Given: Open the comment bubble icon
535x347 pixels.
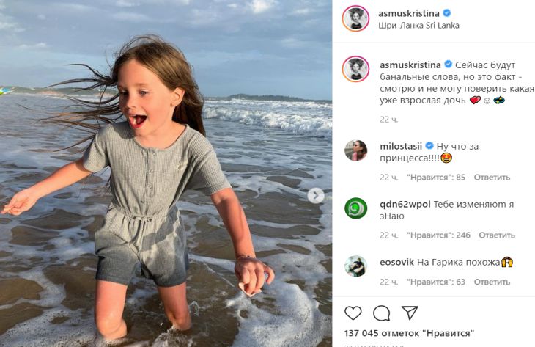Looking at the screenshot, I should pos(382,313).
